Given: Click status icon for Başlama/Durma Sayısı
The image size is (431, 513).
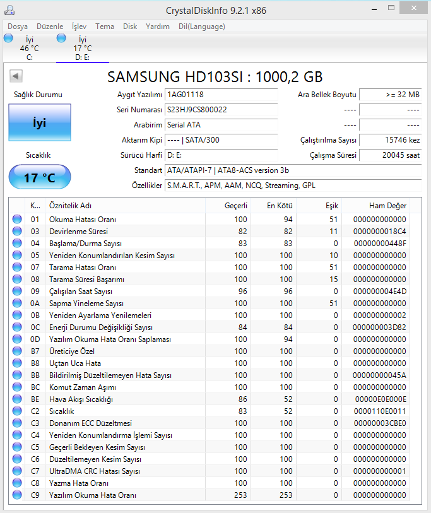Looking at the screenshot, I should (17, 243).
